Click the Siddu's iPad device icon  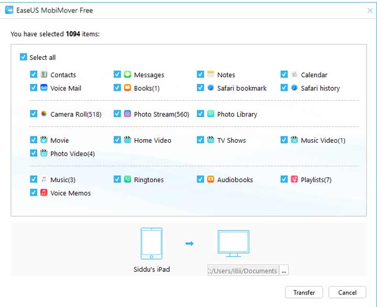click(x=151, y=244)
